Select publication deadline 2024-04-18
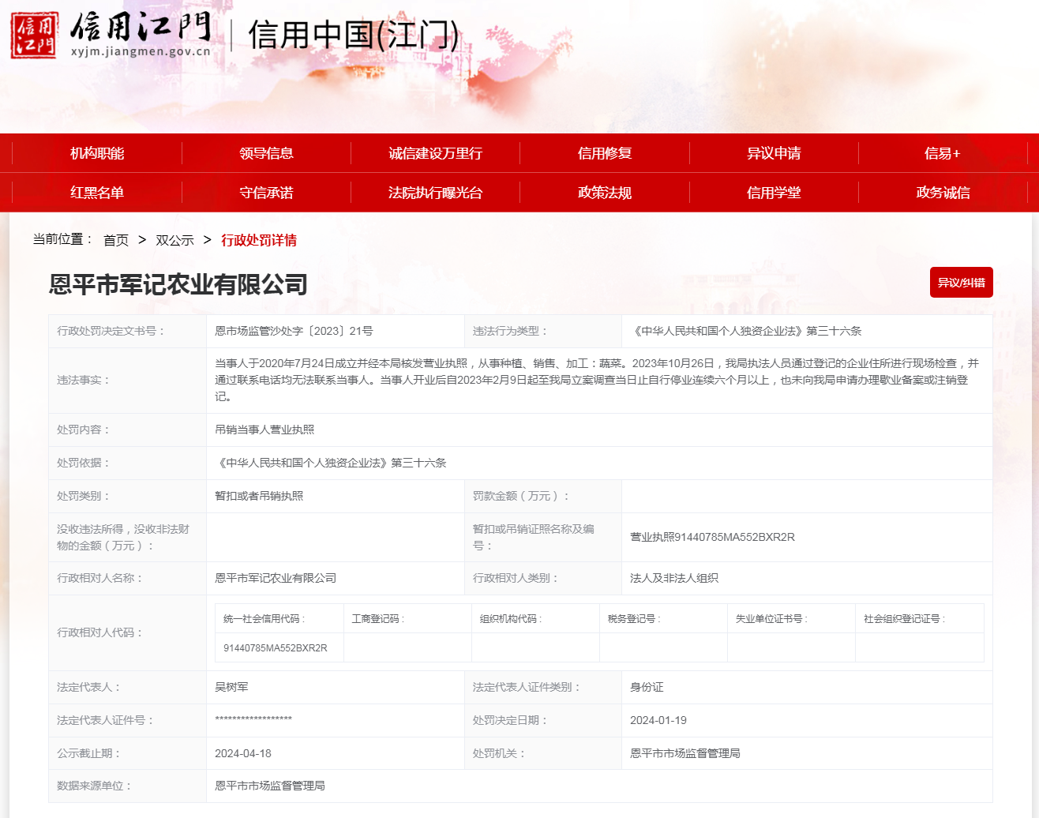The height and width of the screenshot is (818, 1039). [243, 753]
